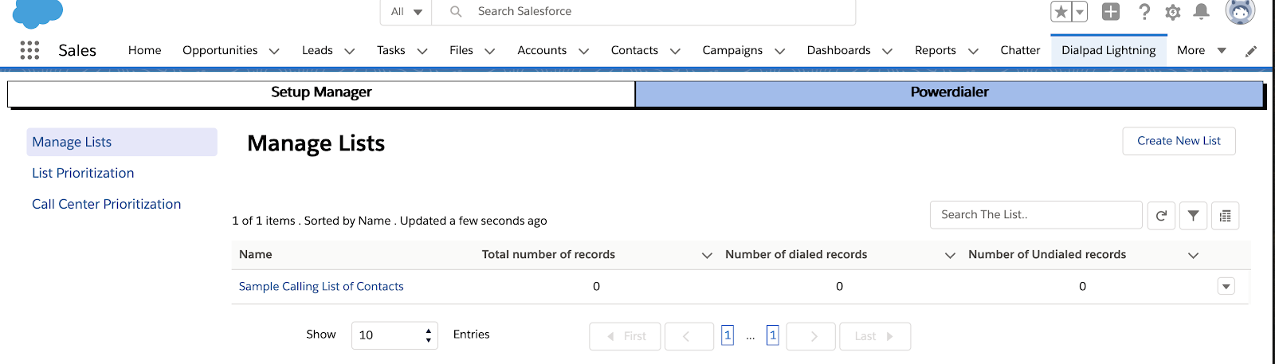1275x364 pixels.
Task: Open the More navigation menu
Action: point(1201,50)
